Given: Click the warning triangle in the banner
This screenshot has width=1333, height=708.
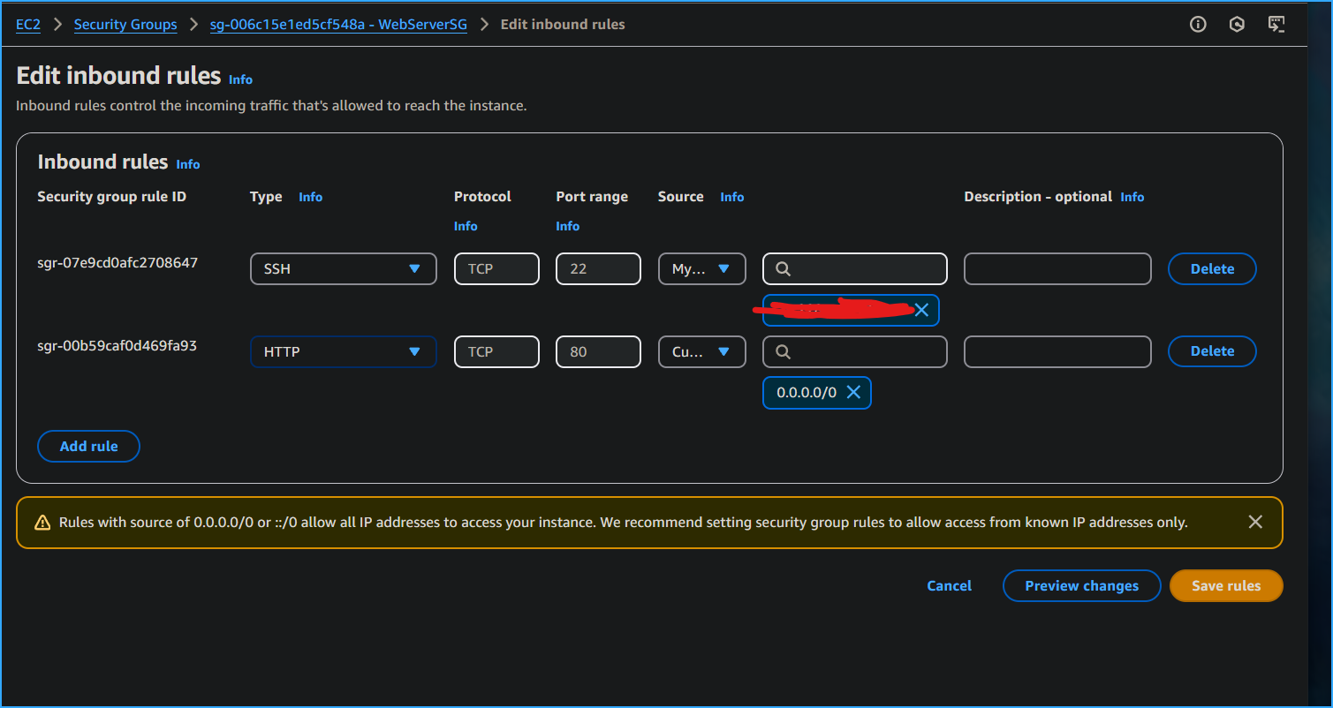Looking at the screenshot, I should 42,522.
